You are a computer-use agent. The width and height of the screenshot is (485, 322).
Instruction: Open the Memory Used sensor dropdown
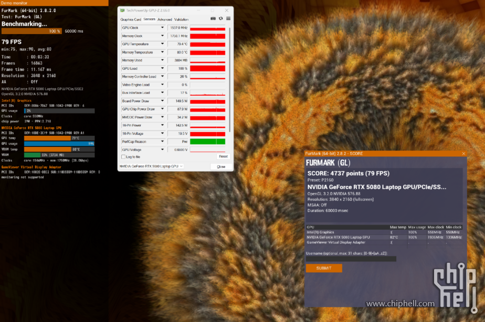(x=162, y=60)
